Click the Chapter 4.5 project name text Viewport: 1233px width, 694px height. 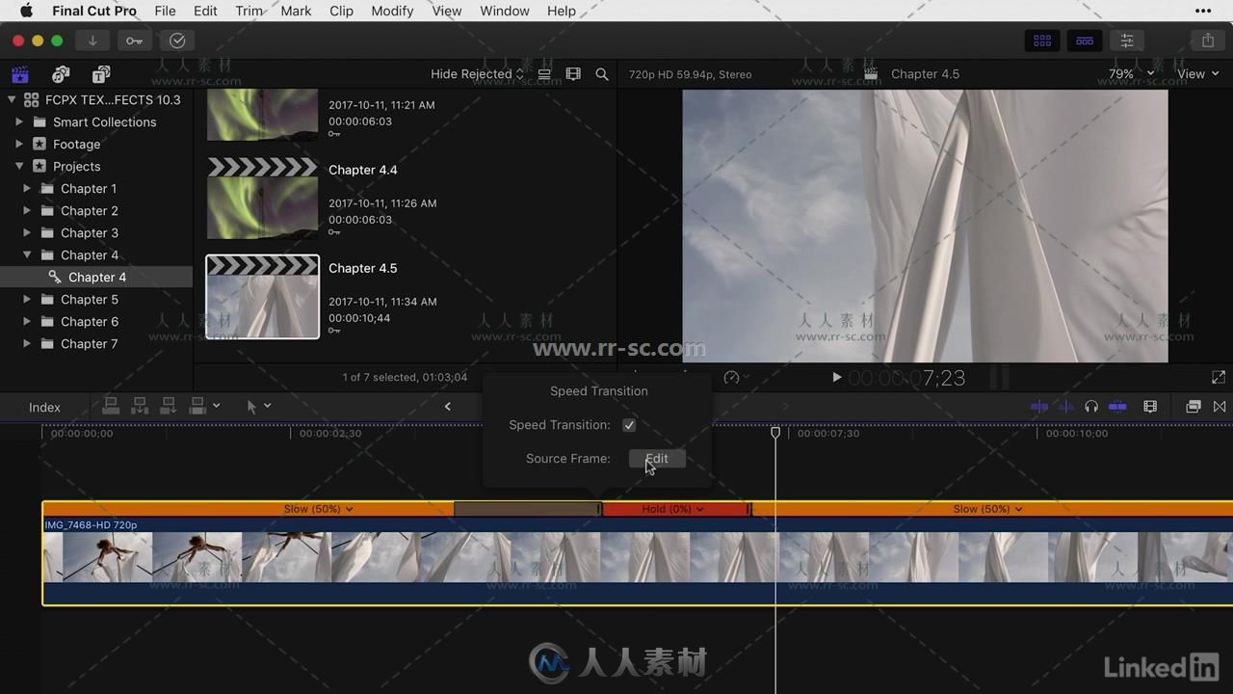362,269
